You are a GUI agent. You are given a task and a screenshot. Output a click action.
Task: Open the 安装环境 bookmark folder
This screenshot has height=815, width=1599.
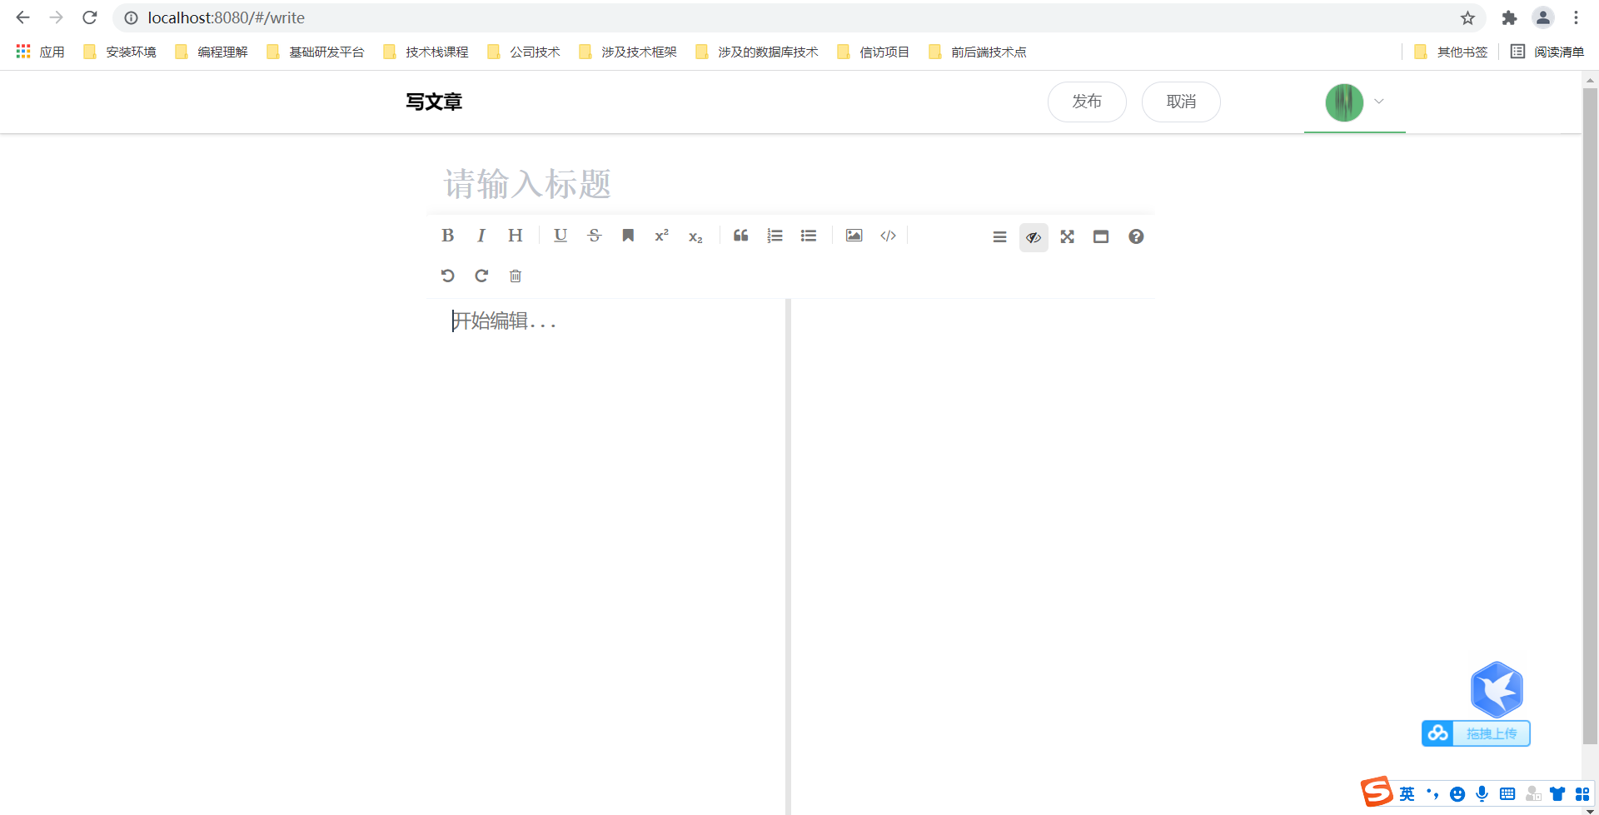(120, 52)
